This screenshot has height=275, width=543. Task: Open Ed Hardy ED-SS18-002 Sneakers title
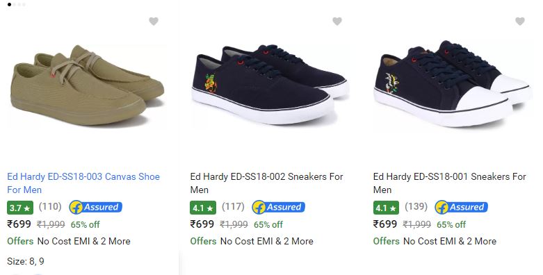click(x=266, y=183)
